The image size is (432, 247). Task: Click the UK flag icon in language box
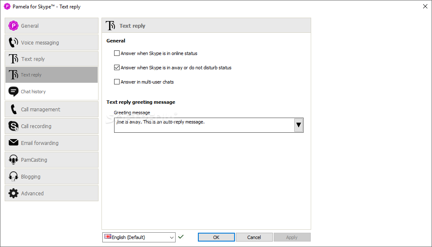(x=108, y=236)
